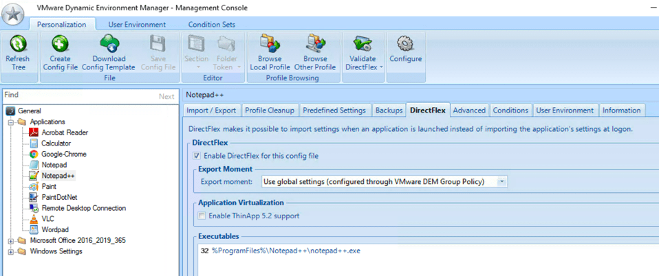Viewport: 659px width, 276px height.
Task: Switch to the Profile Cleanup tab
Action: coord(270,111)
